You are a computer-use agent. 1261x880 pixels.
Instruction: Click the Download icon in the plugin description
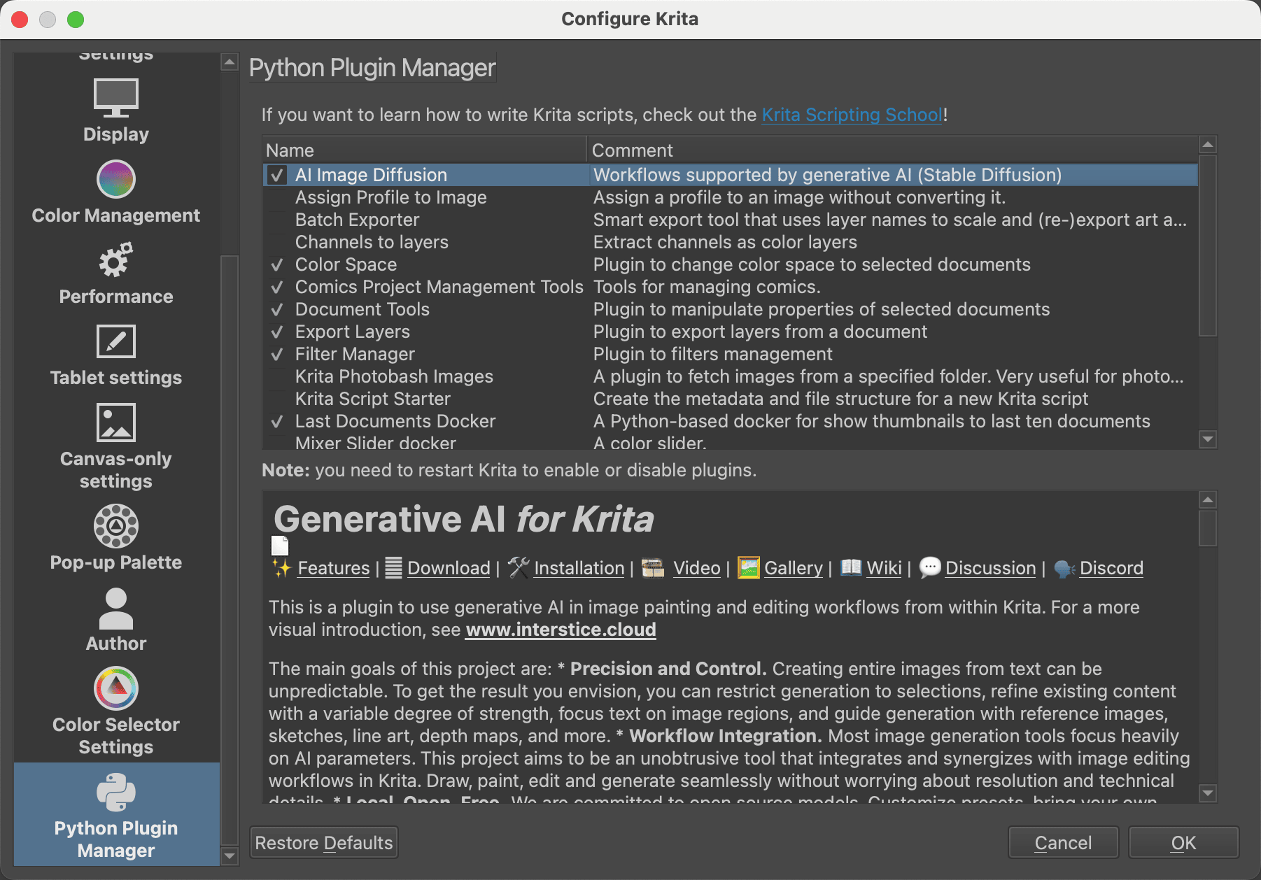(393, 567)
